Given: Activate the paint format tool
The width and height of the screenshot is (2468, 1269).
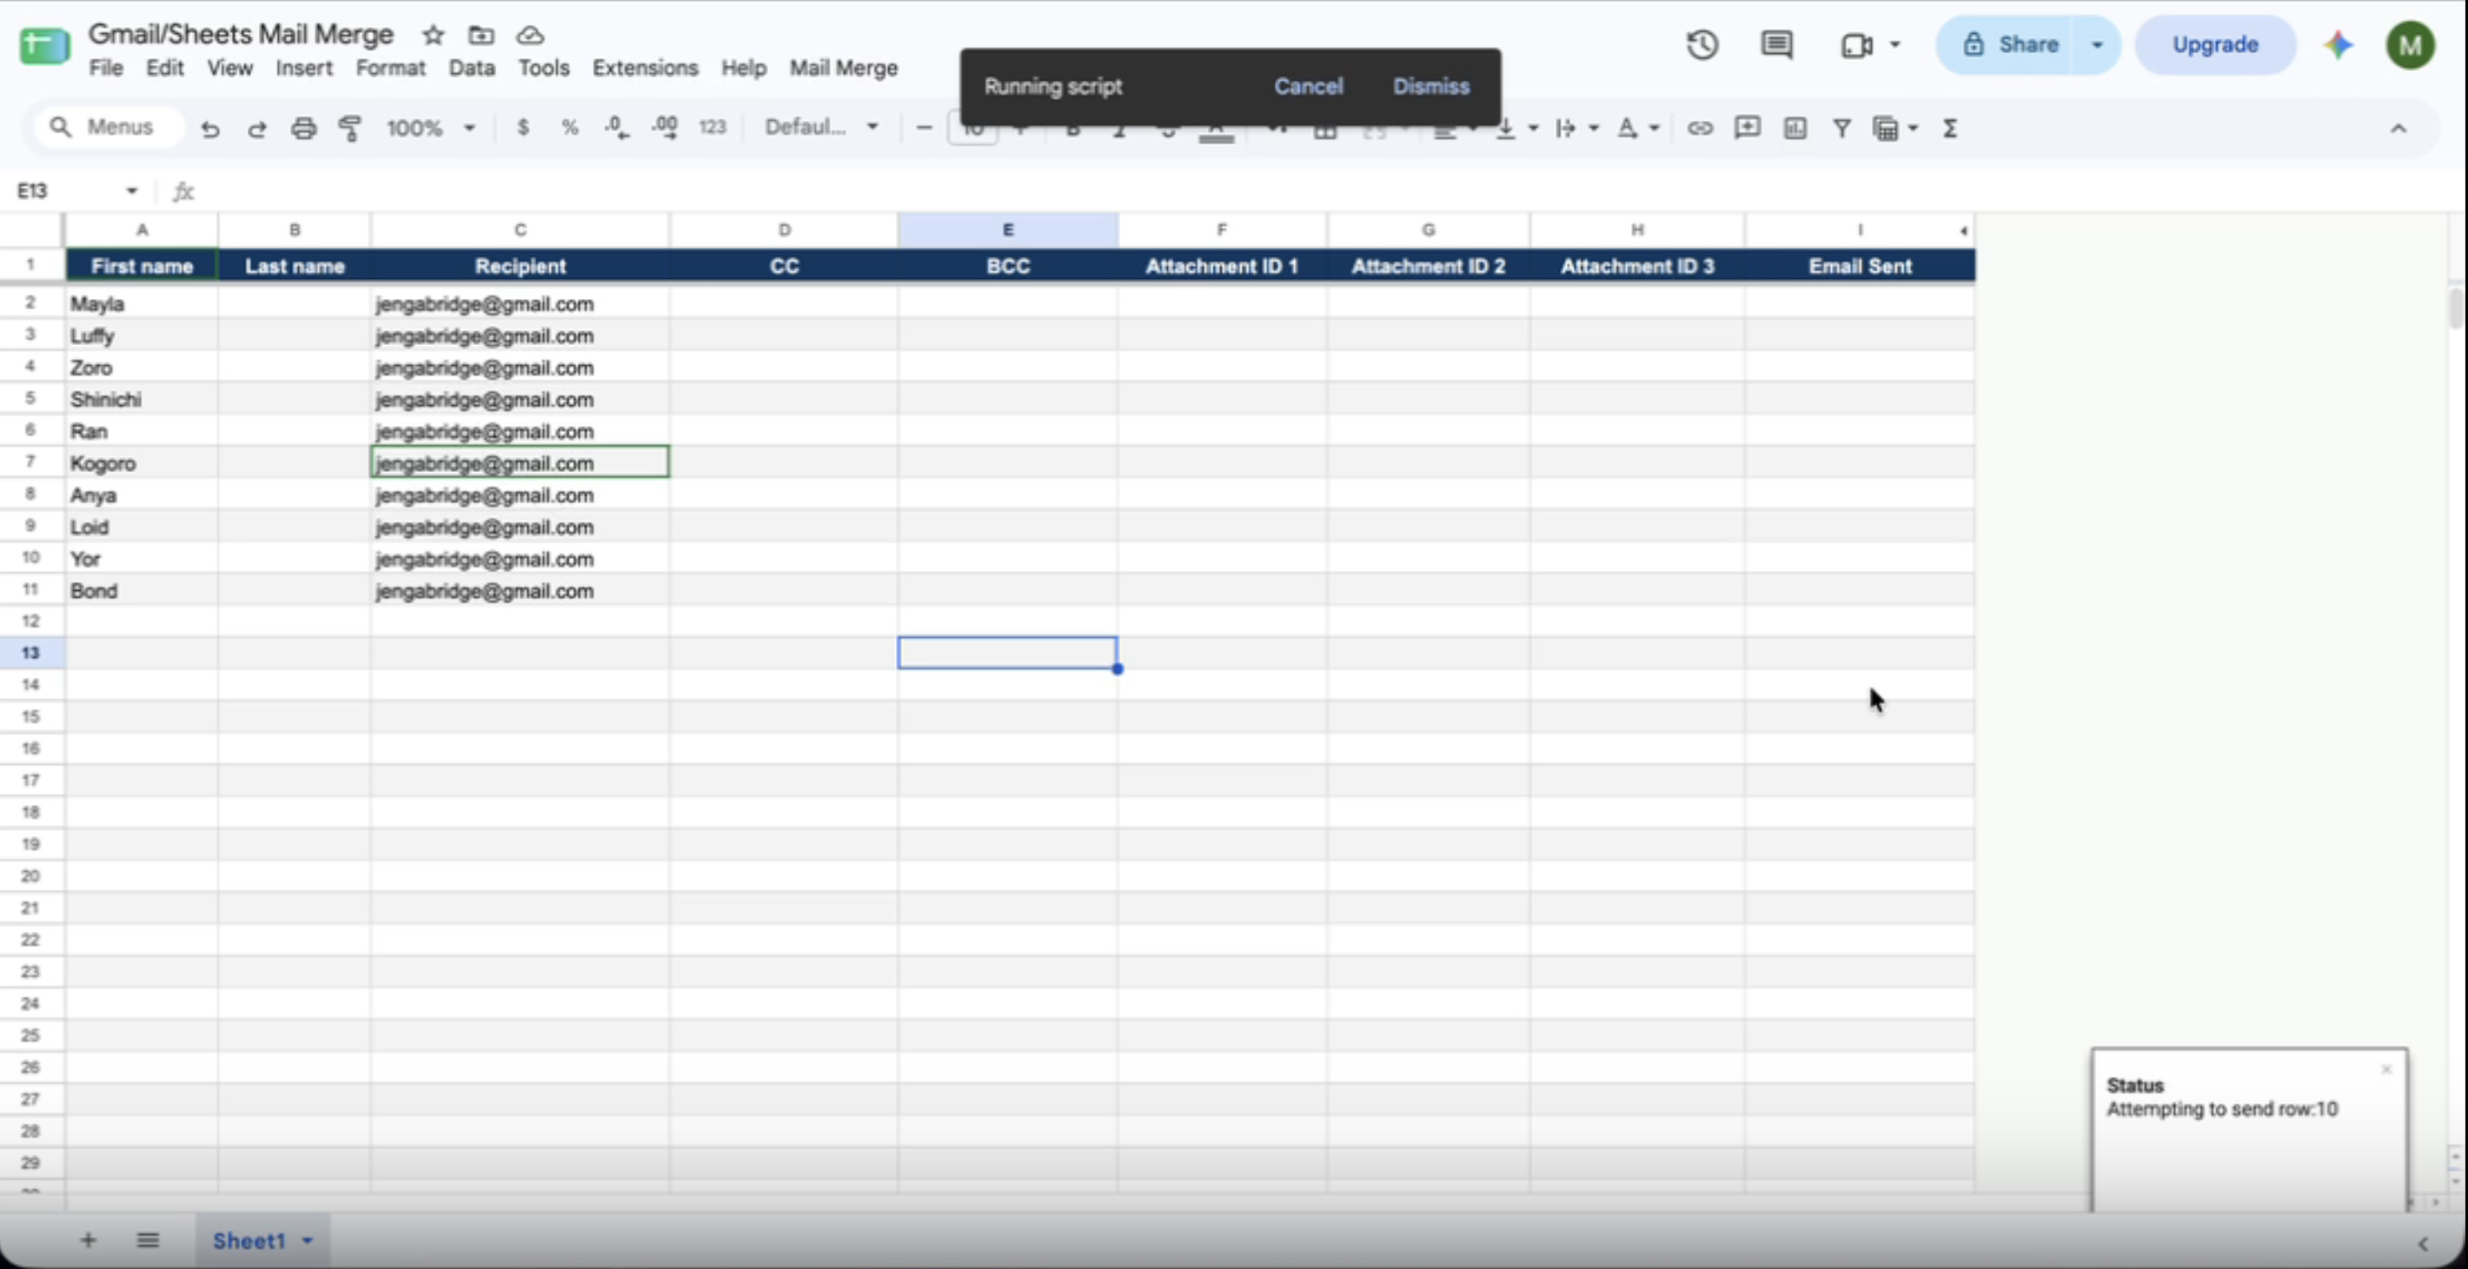Looking at the screenshot, I should (351, 128).
